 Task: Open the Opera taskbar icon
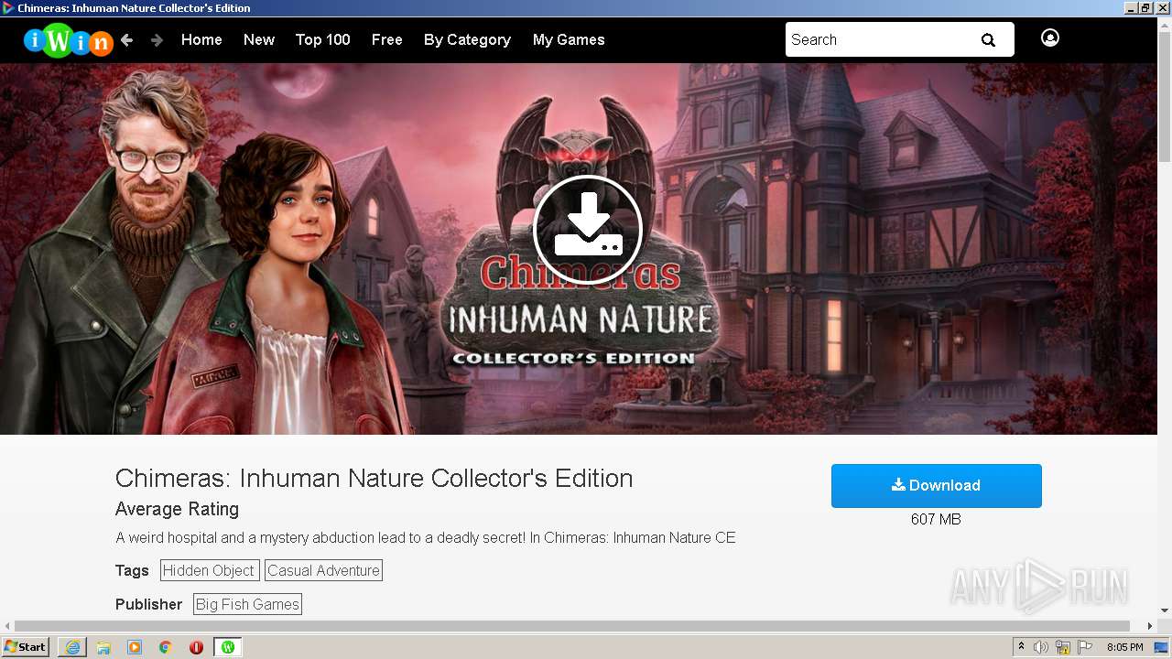pos(196,647)
